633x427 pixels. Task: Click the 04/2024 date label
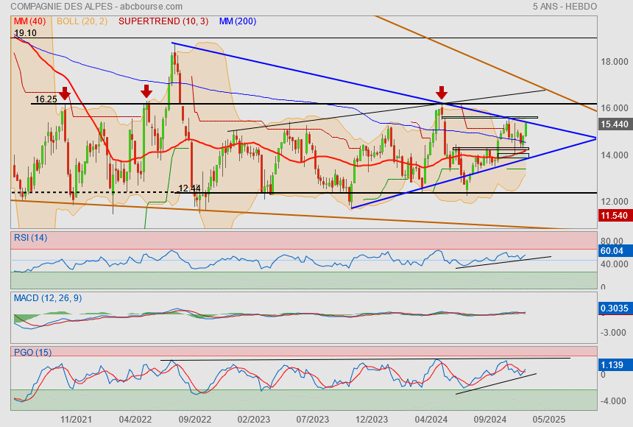point(431,420)
